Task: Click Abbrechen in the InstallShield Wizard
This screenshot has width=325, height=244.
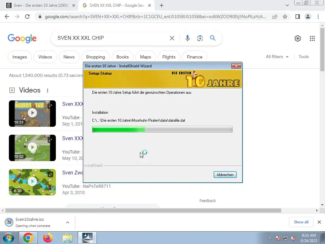Action: click(x=225, y=175)
